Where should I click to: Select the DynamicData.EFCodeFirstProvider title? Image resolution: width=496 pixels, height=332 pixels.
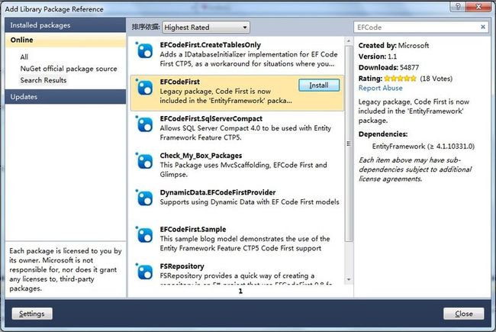coord(217,192)
